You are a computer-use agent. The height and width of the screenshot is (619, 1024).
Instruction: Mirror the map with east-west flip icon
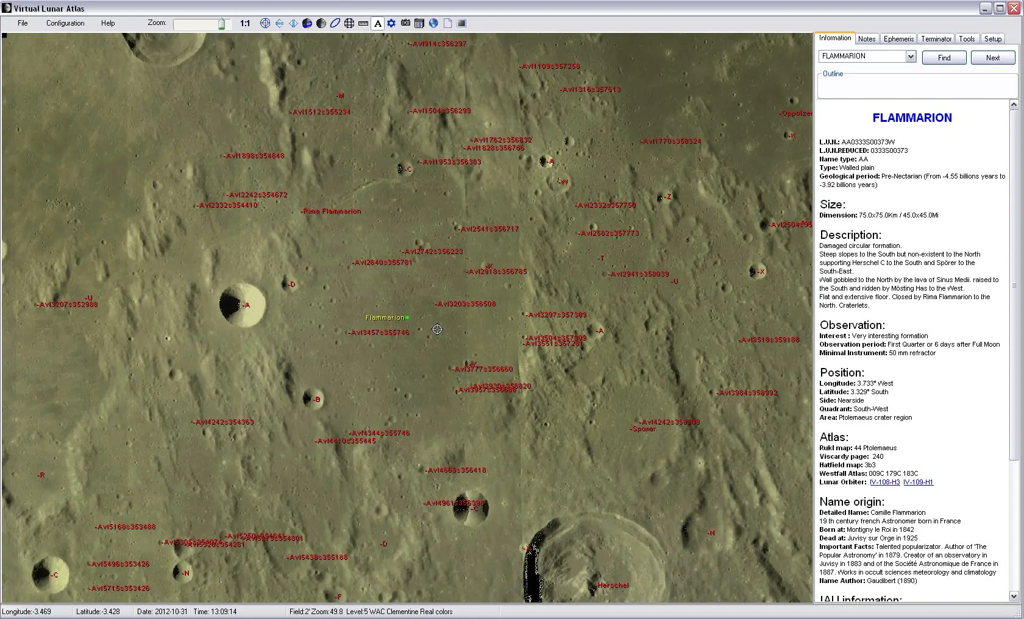(x=293, y=23)
